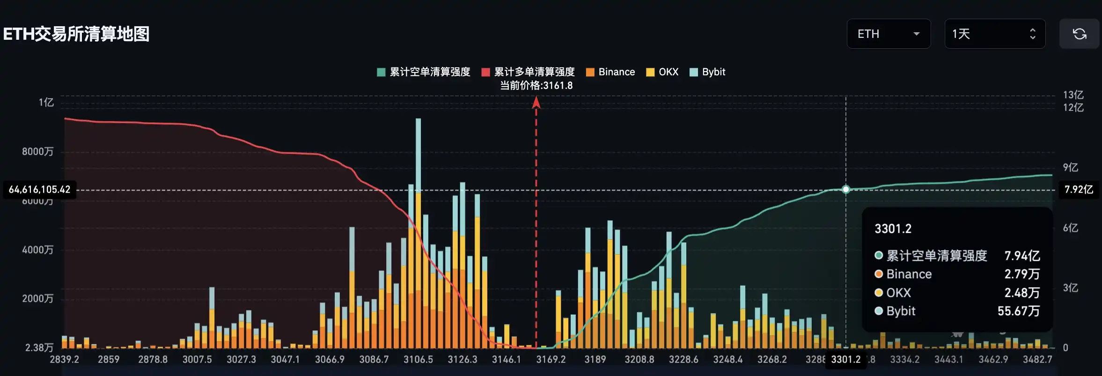Viewport: 1102px width, 376px height.
Task: Click the green 累计空单清算强度 color swatch
Action: tap(381, 72)
